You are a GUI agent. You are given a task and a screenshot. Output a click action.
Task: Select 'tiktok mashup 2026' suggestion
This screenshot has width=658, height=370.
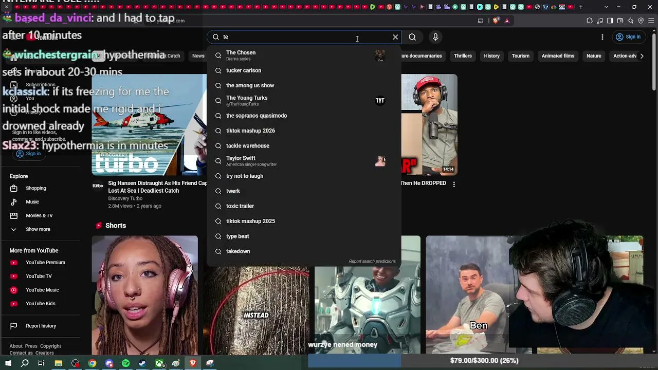point(304,131)
